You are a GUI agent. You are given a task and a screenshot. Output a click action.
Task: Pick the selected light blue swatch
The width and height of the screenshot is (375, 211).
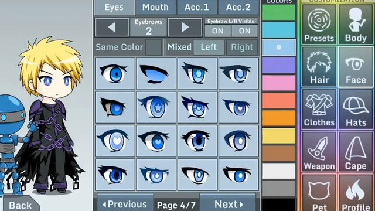tap(279, 47)
